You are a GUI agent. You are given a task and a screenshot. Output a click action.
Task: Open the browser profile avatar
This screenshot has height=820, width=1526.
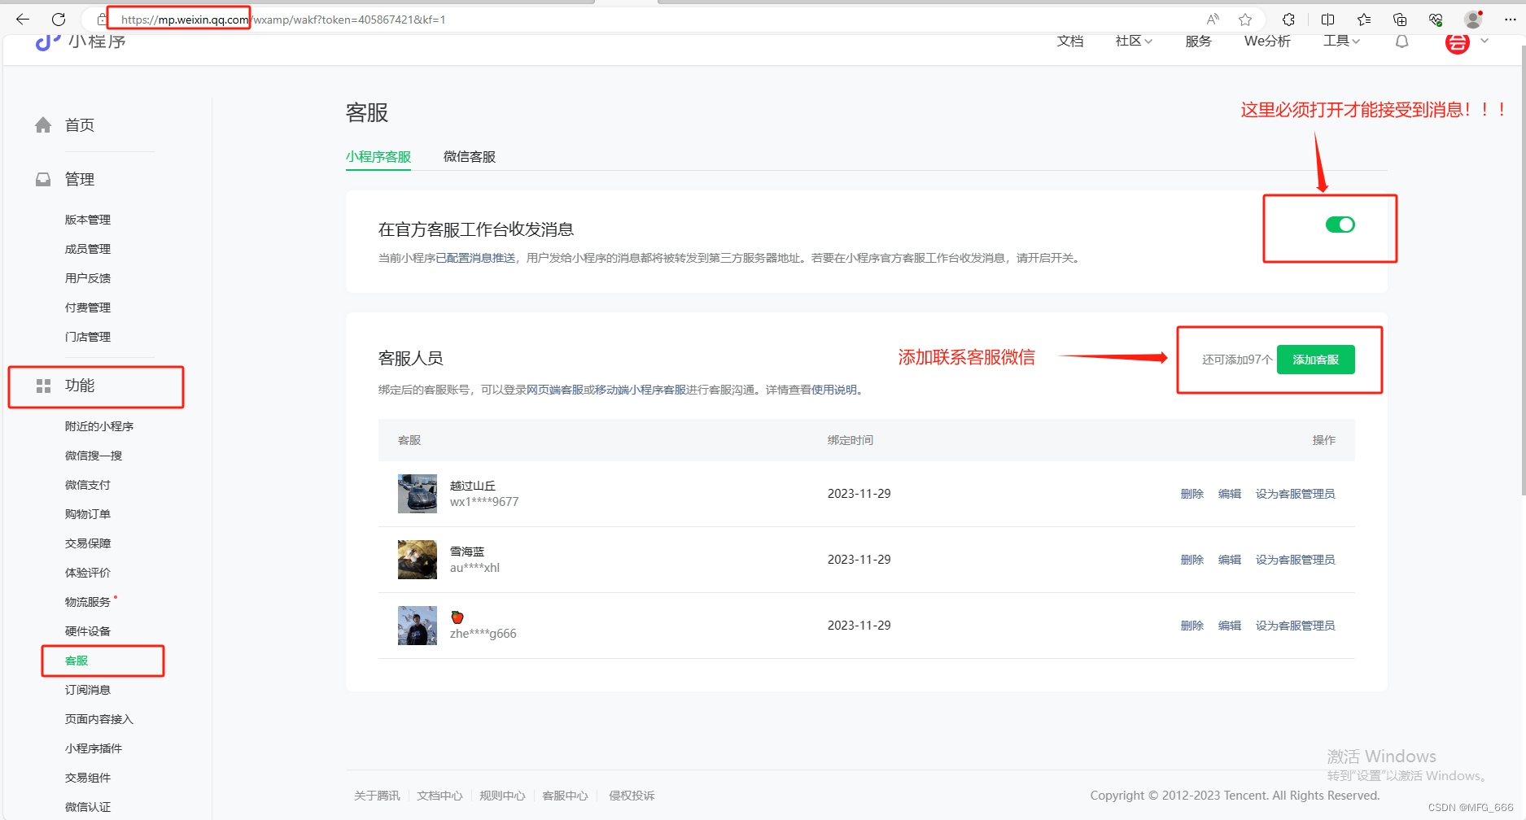point(1473,20)
